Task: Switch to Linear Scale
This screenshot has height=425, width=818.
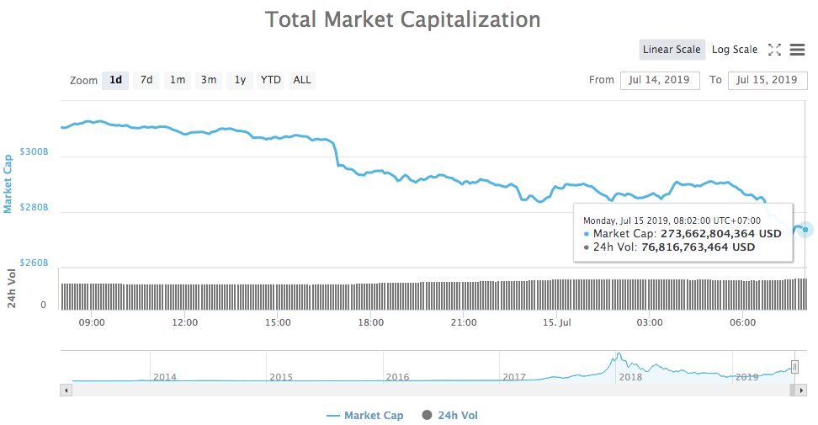Action: [x=671, y=50]
